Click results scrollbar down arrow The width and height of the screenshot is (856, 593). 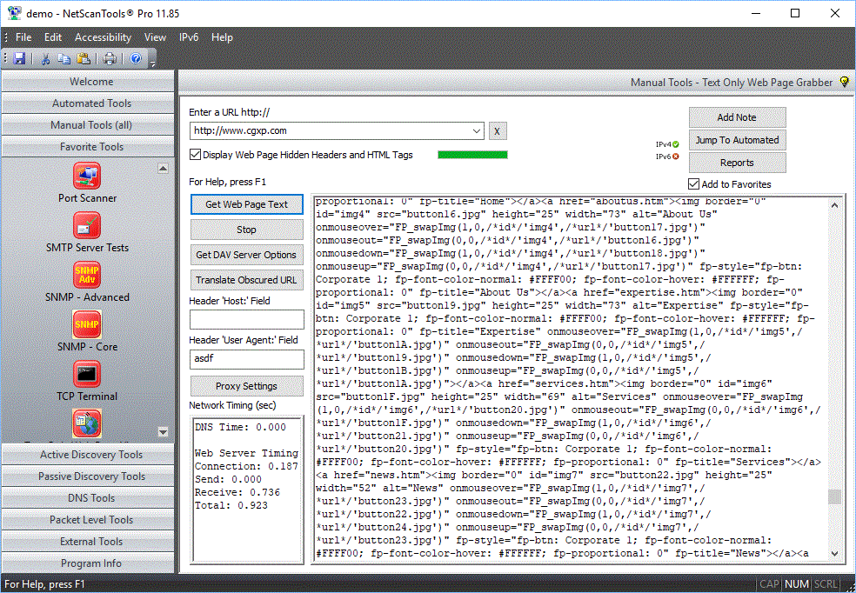[x=834, y=553]
